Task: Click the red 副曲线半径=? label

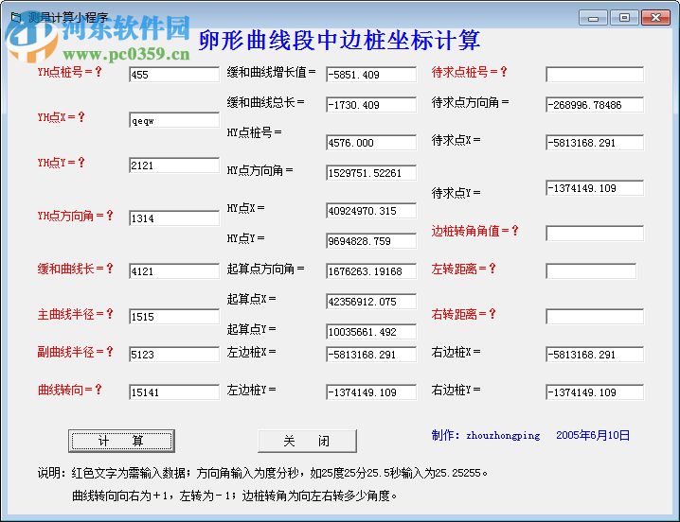Action: [x=76, y=352]
